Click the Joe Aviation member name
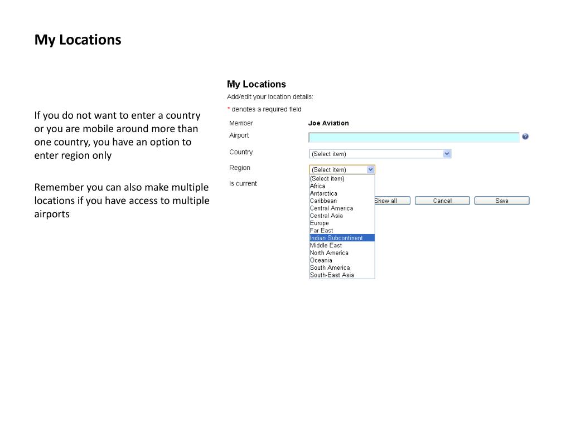 tap(328, 123)
